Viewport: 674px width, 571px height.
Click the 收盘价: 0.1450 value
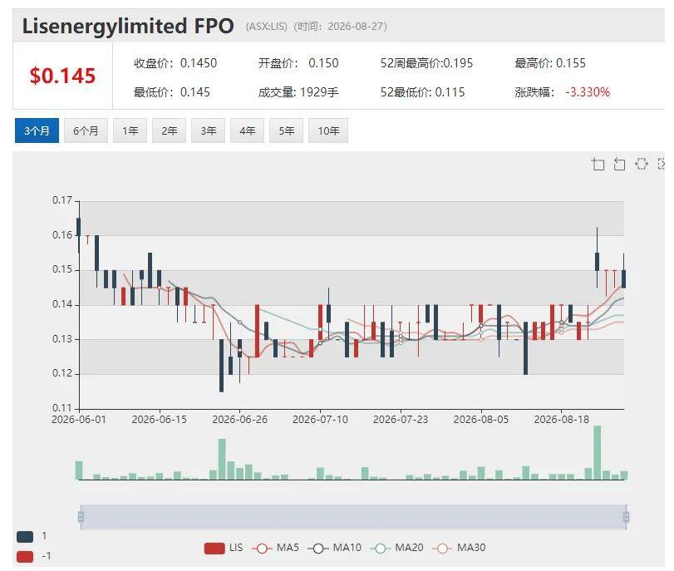point(175,63)
